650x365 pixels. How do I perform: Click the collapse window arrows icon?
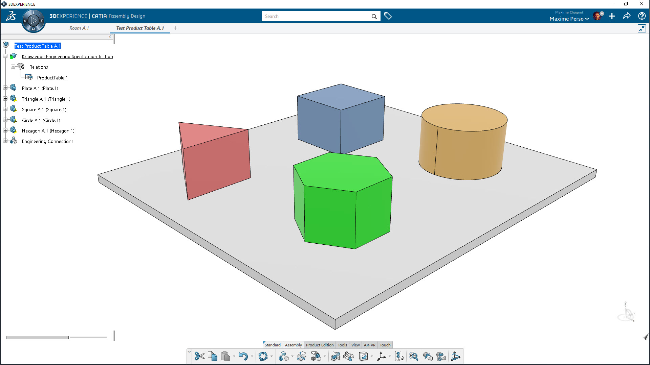tap(642, 28)
